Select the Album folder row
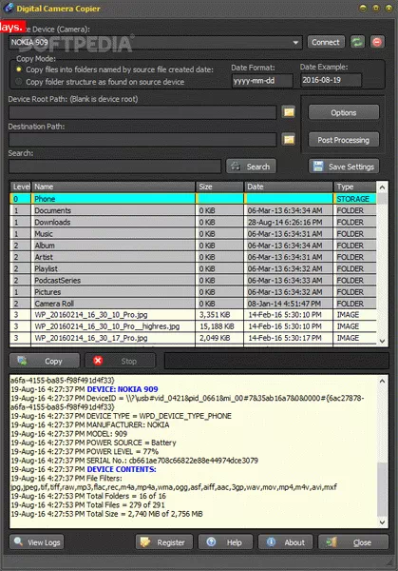The height and width of the screenshot is (571, 398). pyautogui.click(x=193, y=246)
